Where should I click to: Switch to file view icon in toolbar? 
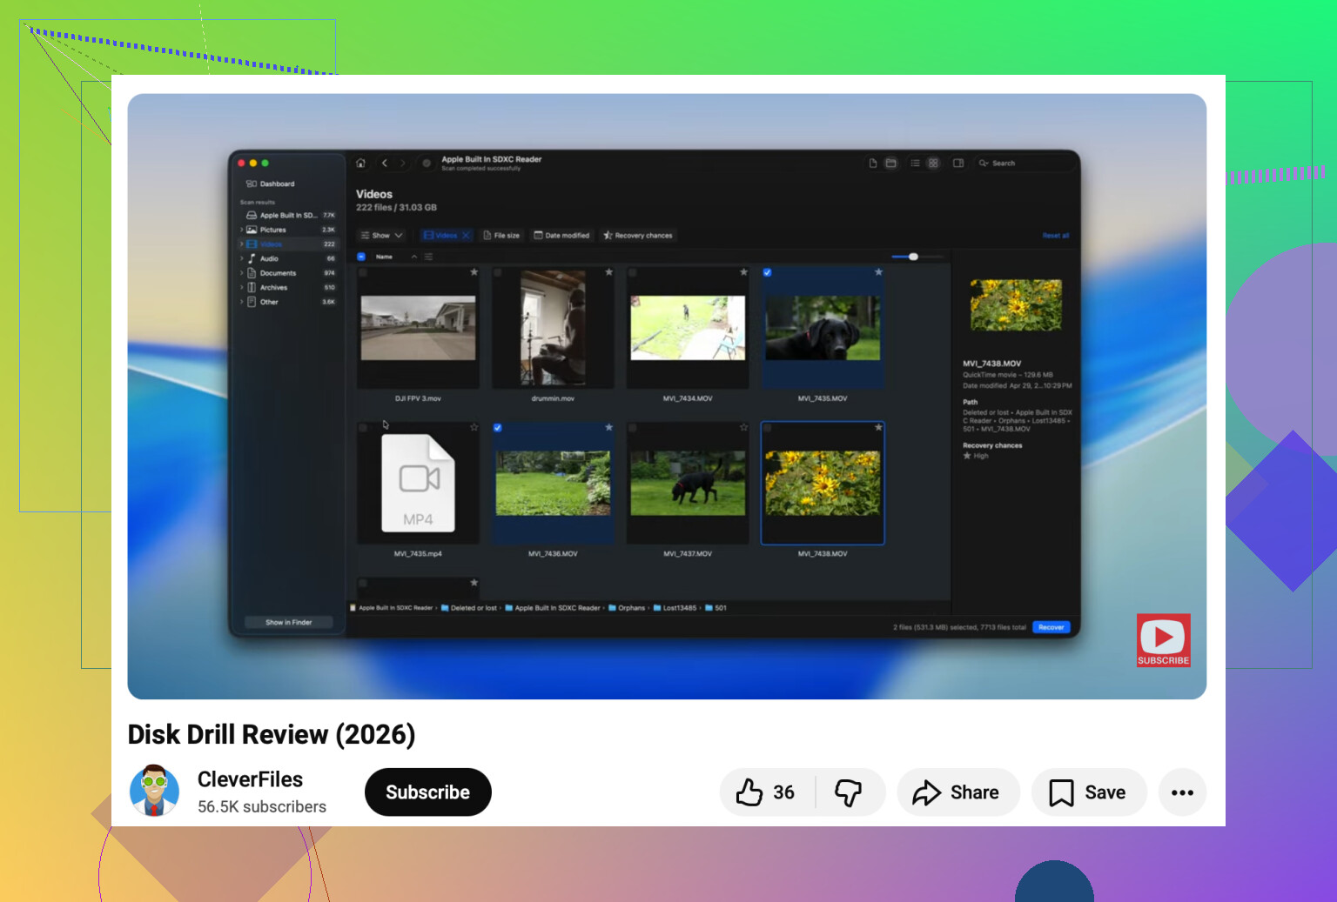pyautogui.click(x=873, y=163)
